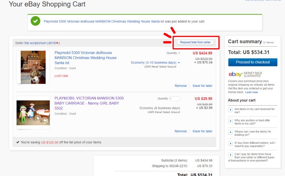The image size is (285, 176).
Task: Open the Playmobil baby carriage listing title
Action: pos(89,103)
